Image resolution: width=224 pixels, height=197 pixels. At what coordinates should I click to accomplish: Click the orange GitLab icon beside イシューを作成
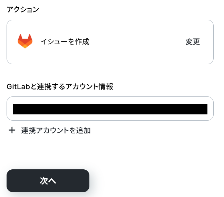tap(25, 41)
